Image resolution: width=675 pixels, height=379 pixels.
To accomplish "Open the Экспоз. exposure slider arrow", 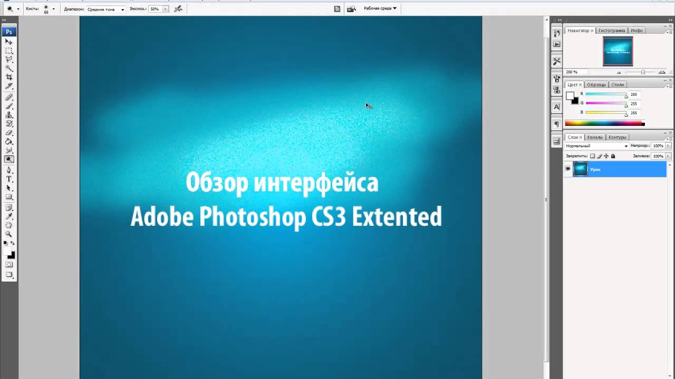I will [x=166, y=9].
